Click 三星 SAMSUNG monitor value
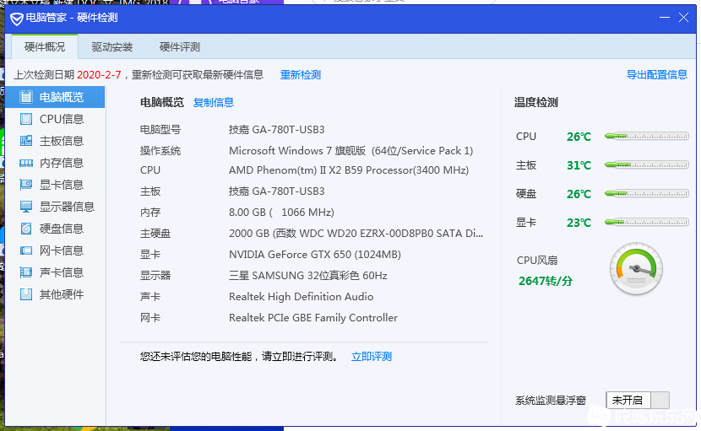The height and width of the screenshot is (431, 701). (x=308, y=275)
